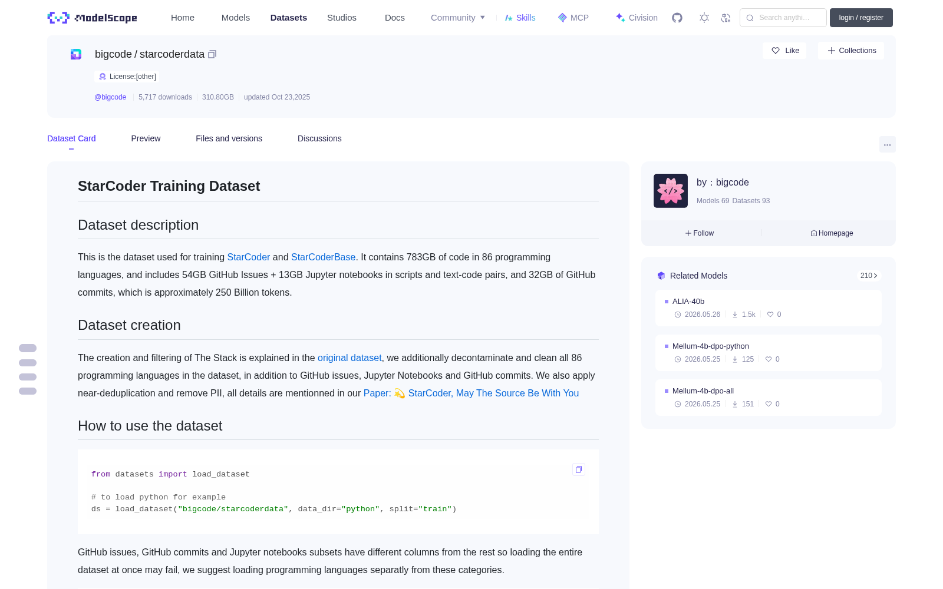
Task: Jump to fourth outline section marker
Action: click(28, 391)
